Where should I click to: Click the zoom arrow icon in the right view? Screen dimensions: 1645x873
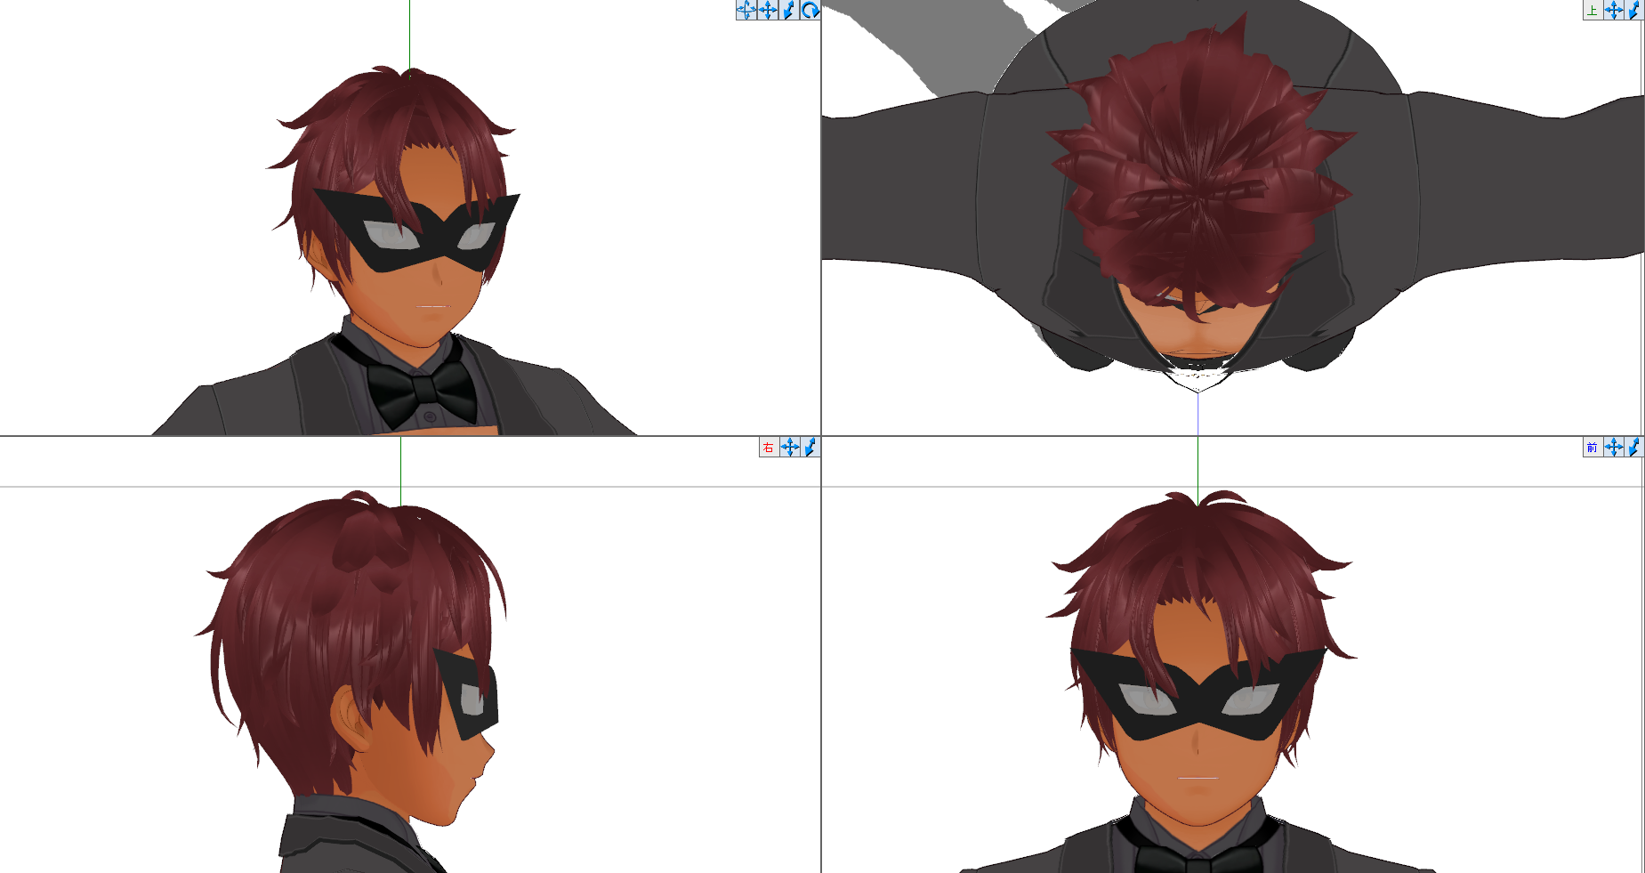pos(810,447)
